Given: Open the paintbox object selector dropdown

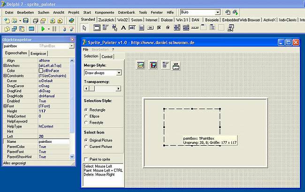Looking at the screenshot, I should pyautogui.click(x=71, y=46).
